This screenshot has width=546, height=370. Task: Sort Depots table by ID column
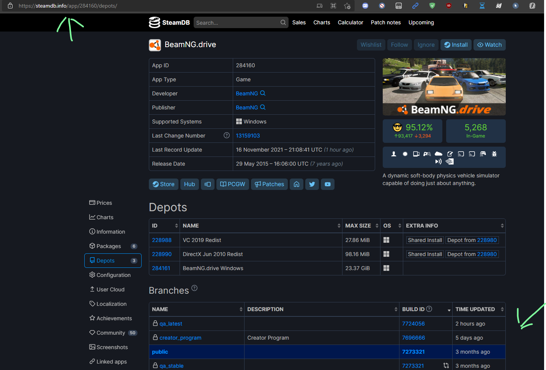(x=164, y=226)
